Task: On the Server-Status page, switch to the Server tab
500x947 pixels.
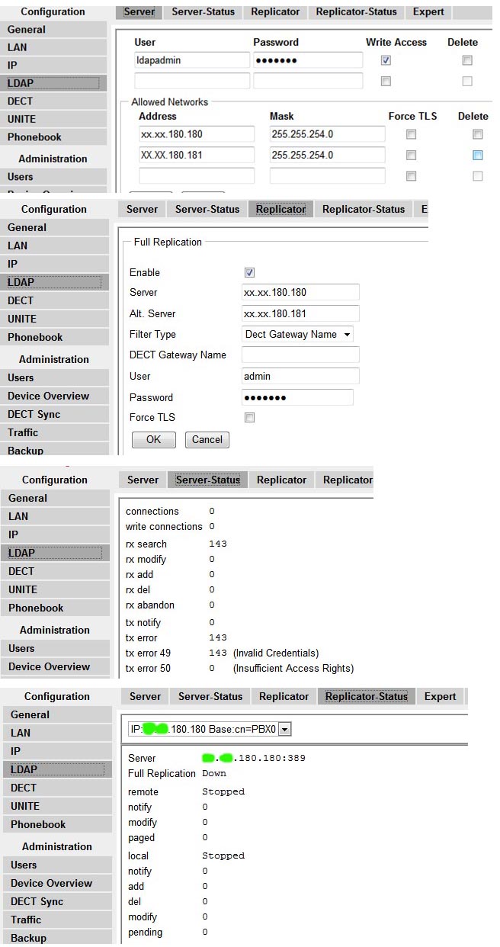Action: click(x=143, y=480)
